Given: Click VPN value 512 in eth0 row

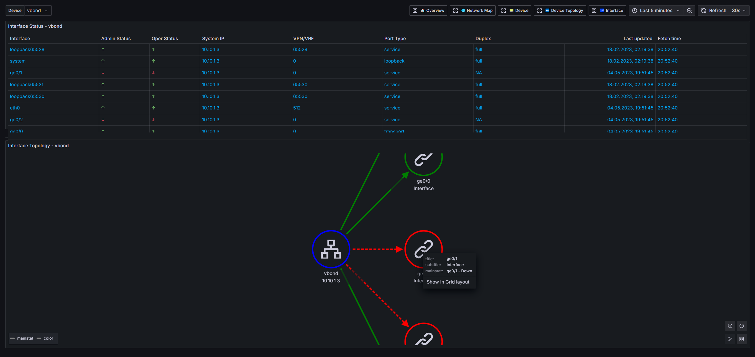Looking at the screenshot, I should tap(297, 108).
